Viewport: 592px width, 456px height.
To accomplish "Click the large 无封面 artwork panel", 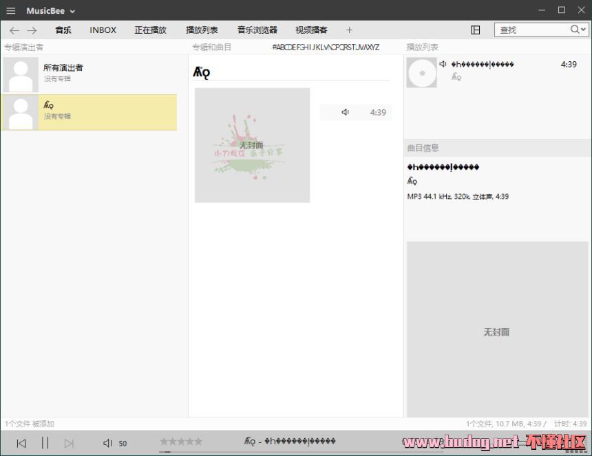I will [497, 329].
